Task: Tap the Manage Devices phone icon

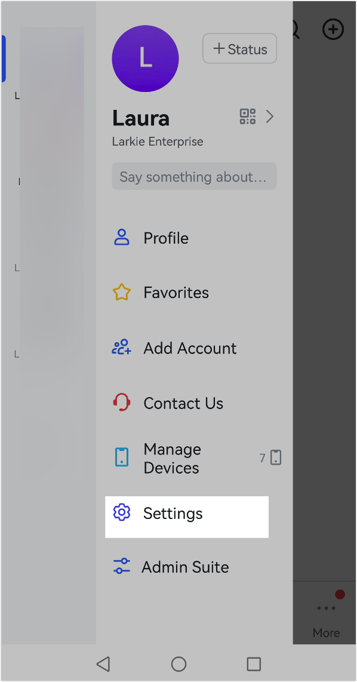Action: click(x=122, y=457)
